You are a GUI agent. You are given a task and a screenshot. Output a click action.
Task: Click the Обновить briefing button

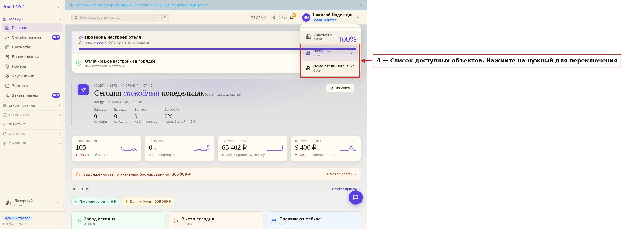340,88
